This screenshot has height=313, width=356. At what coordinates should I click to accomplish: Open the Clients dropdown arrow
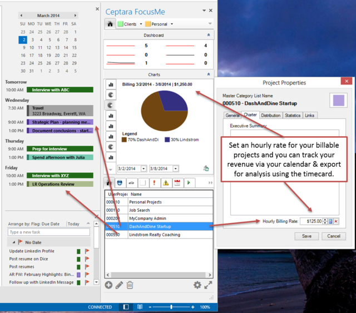point(141,24)
